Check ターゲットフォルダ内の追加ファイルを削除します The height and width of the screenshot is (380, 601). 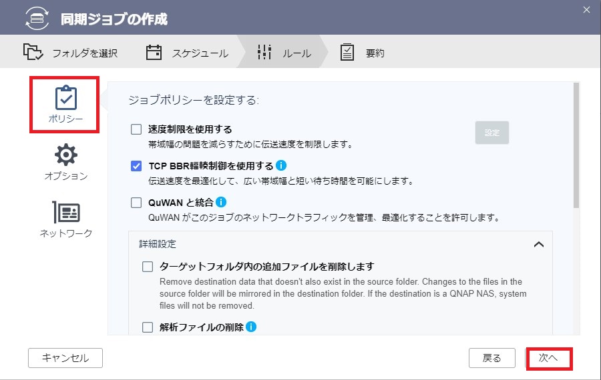(x=148, y=267)
